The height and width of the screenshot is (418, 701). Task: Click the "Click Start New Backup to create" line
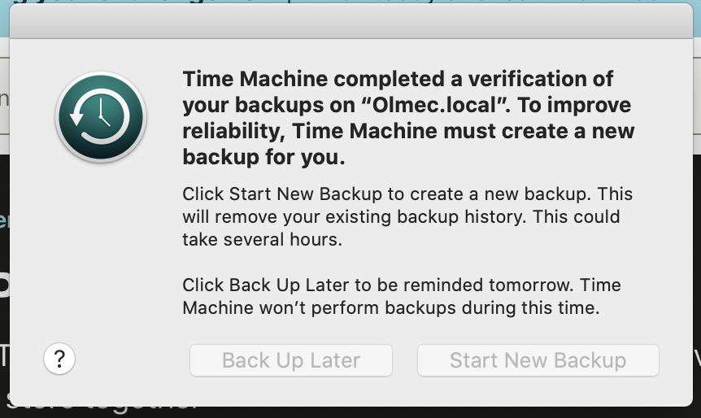[407, 195]
